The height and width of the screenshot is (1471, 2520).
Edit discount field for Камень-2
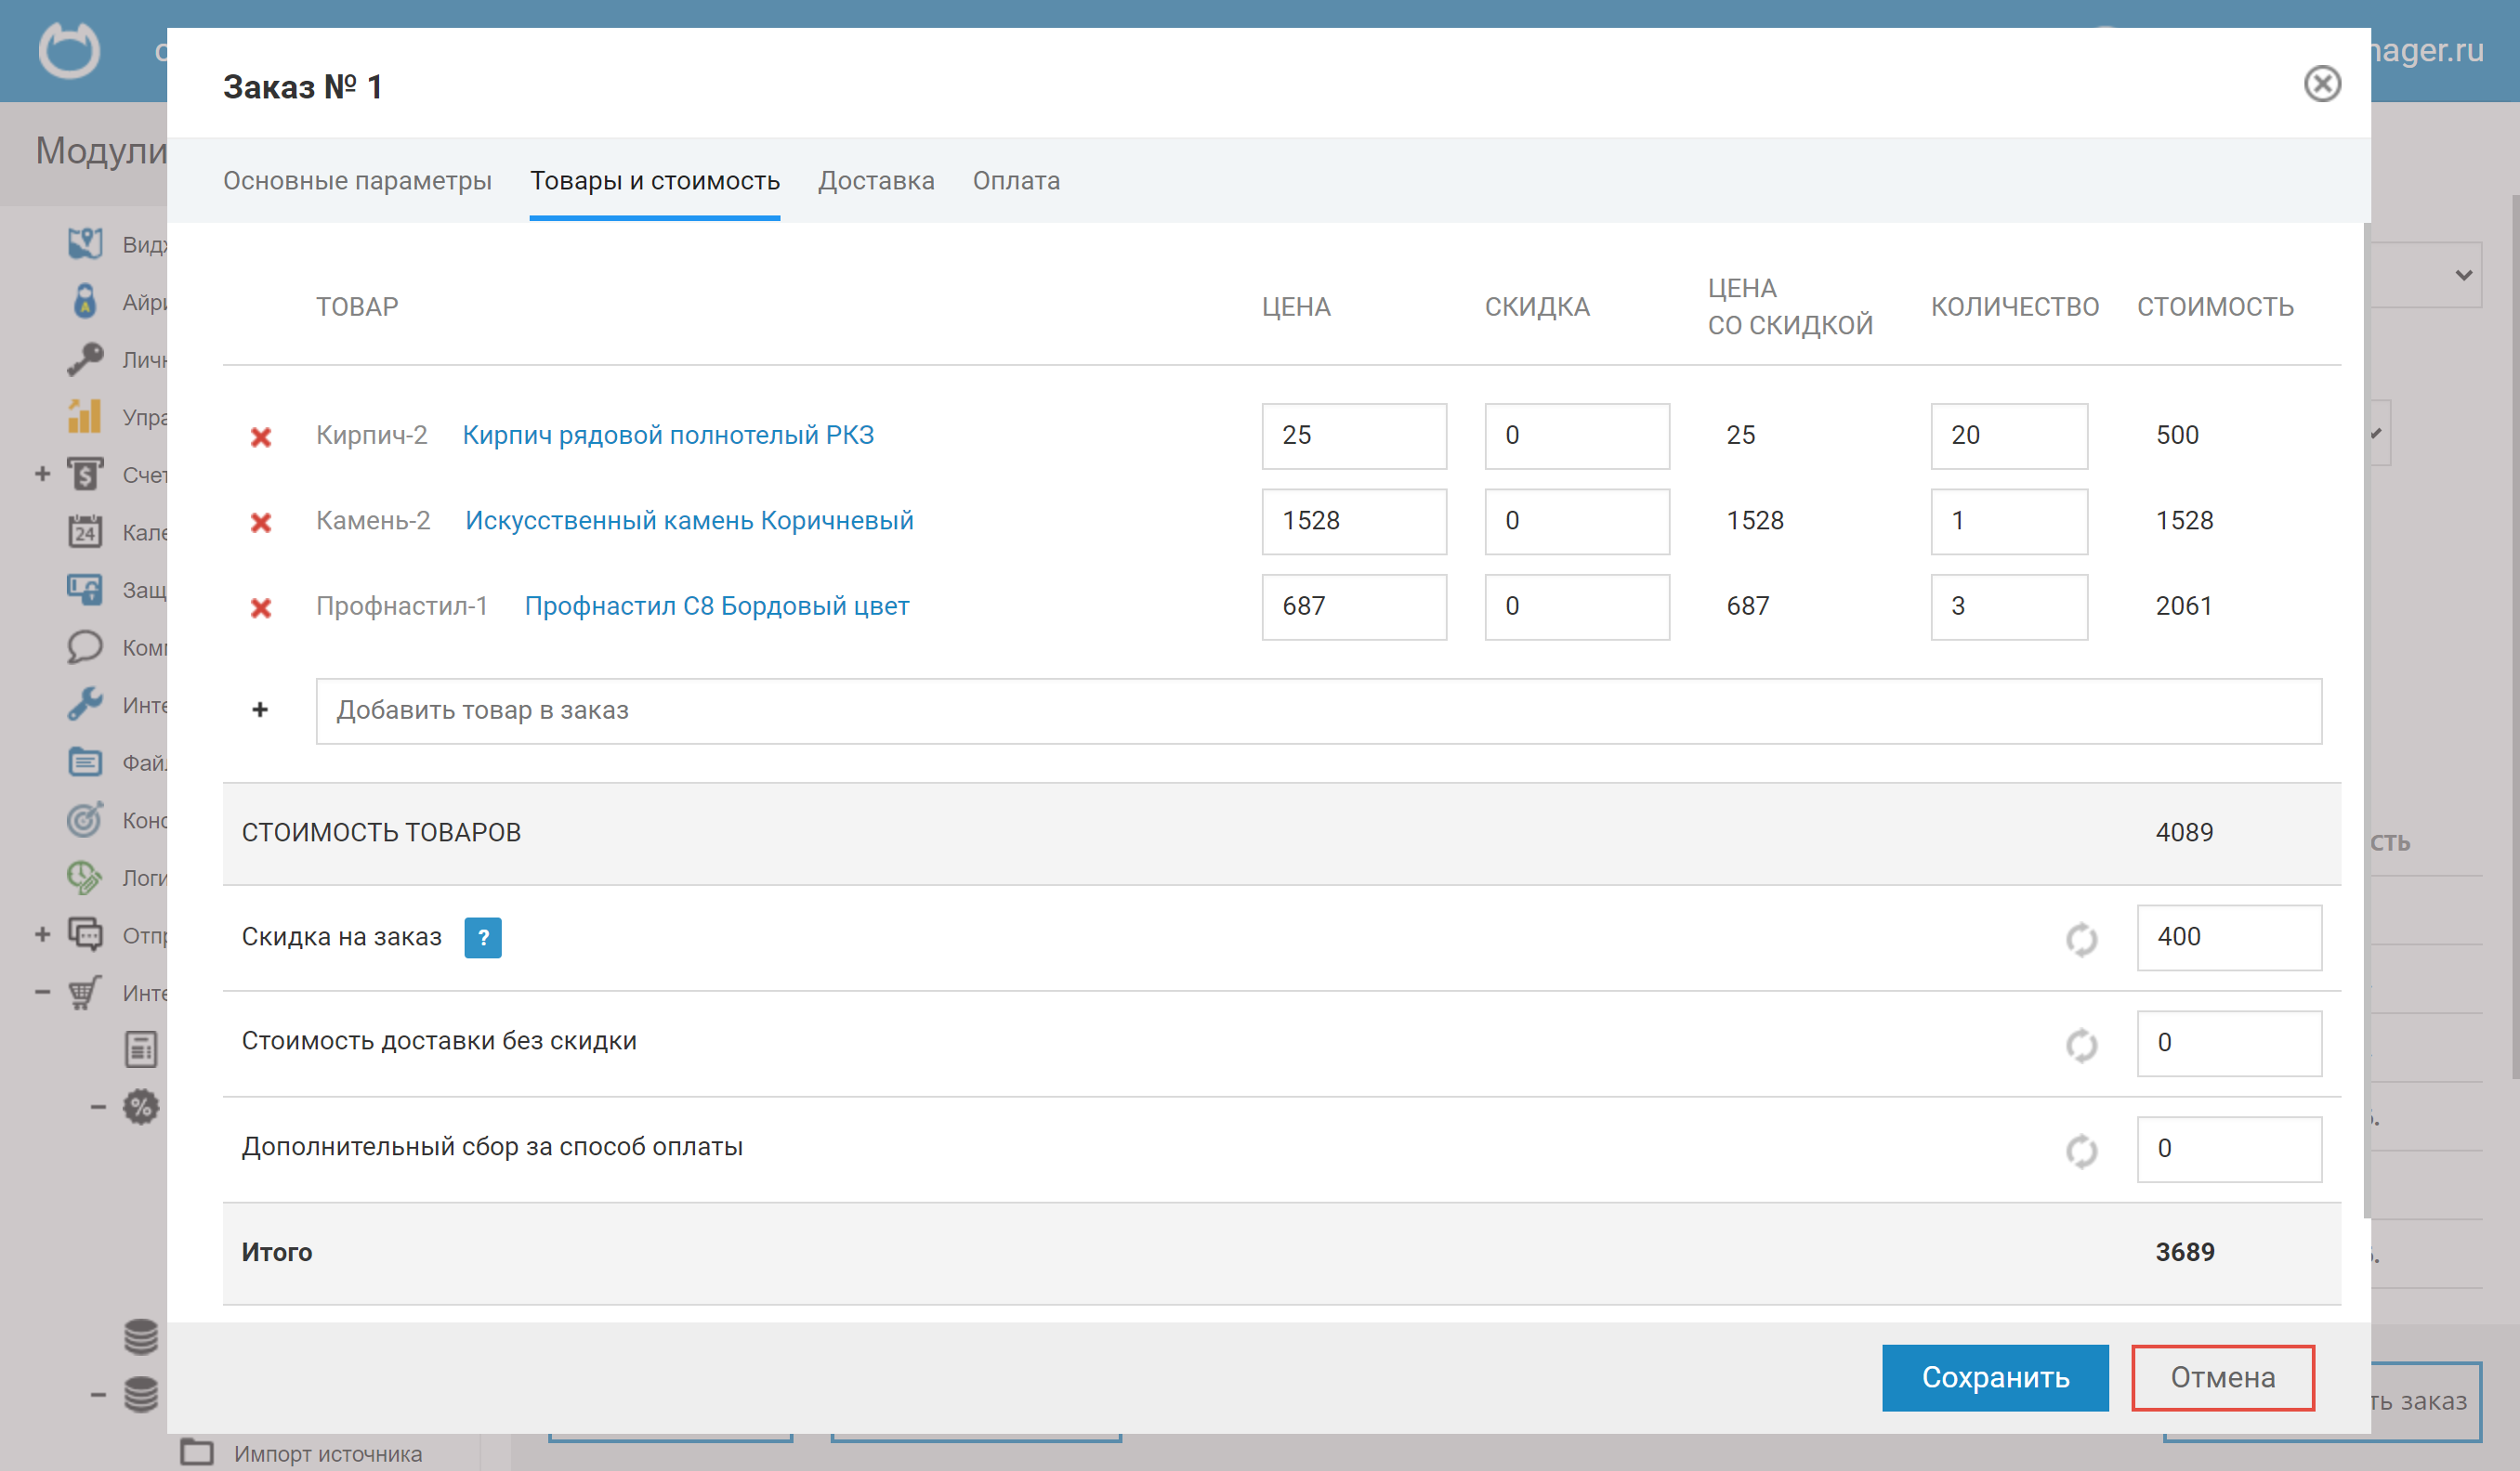click(x=1577, y=522)
